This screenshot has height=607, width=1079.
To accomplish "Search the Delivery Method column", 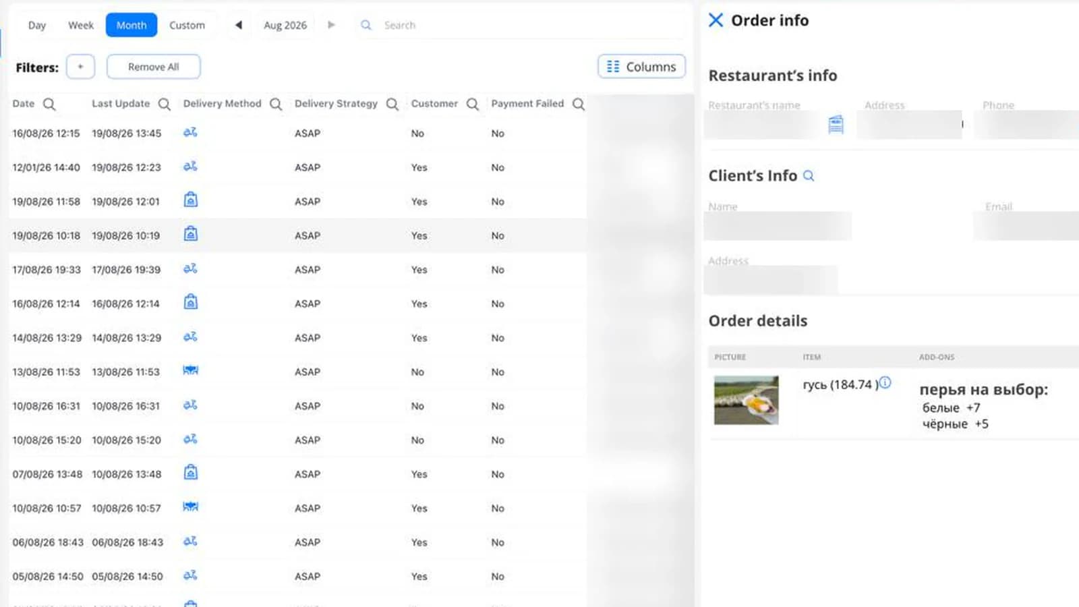I will coord(276,104).
